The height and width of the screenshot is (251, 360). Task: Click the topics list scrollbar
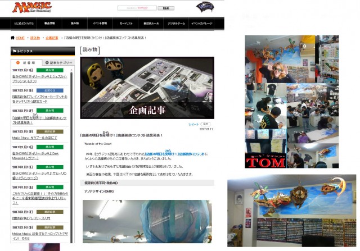click(x=71, y=157)
